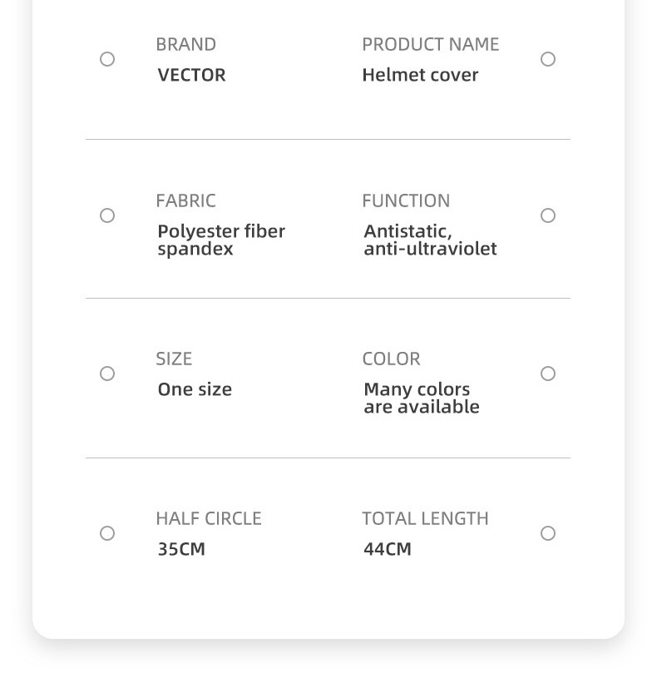Image resolution: width=657 pixels, height=678 pixels.
Task: Click the circle left of HALF CIRCLE
Action: pos(107,533)
